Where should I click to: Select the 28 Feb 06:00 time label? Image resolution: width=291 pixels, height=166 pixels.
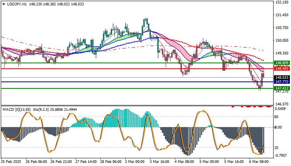(111, 162)
